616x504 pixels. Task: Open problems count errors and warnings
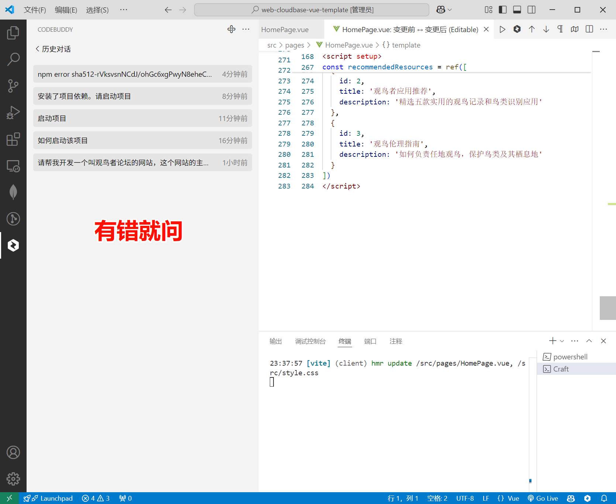(96, 498)
